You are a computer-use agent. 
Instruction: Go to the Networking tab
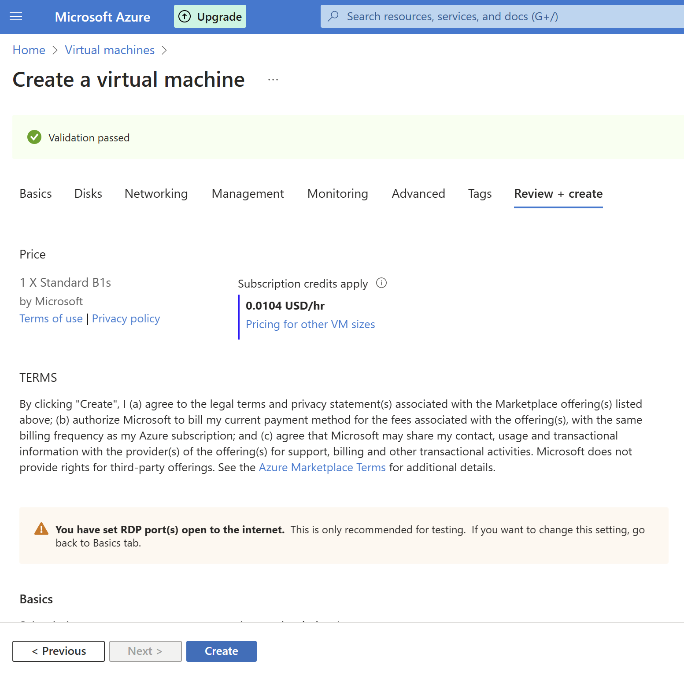click(x=156, y=194)
